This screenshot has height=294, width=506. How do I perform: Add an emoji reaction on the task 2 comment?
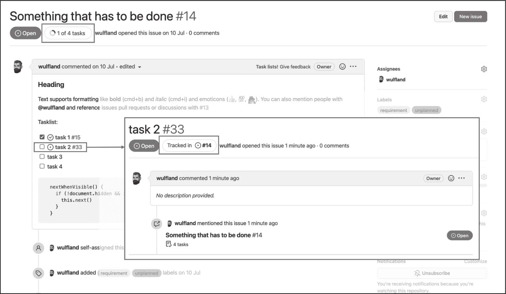[451, 178]
